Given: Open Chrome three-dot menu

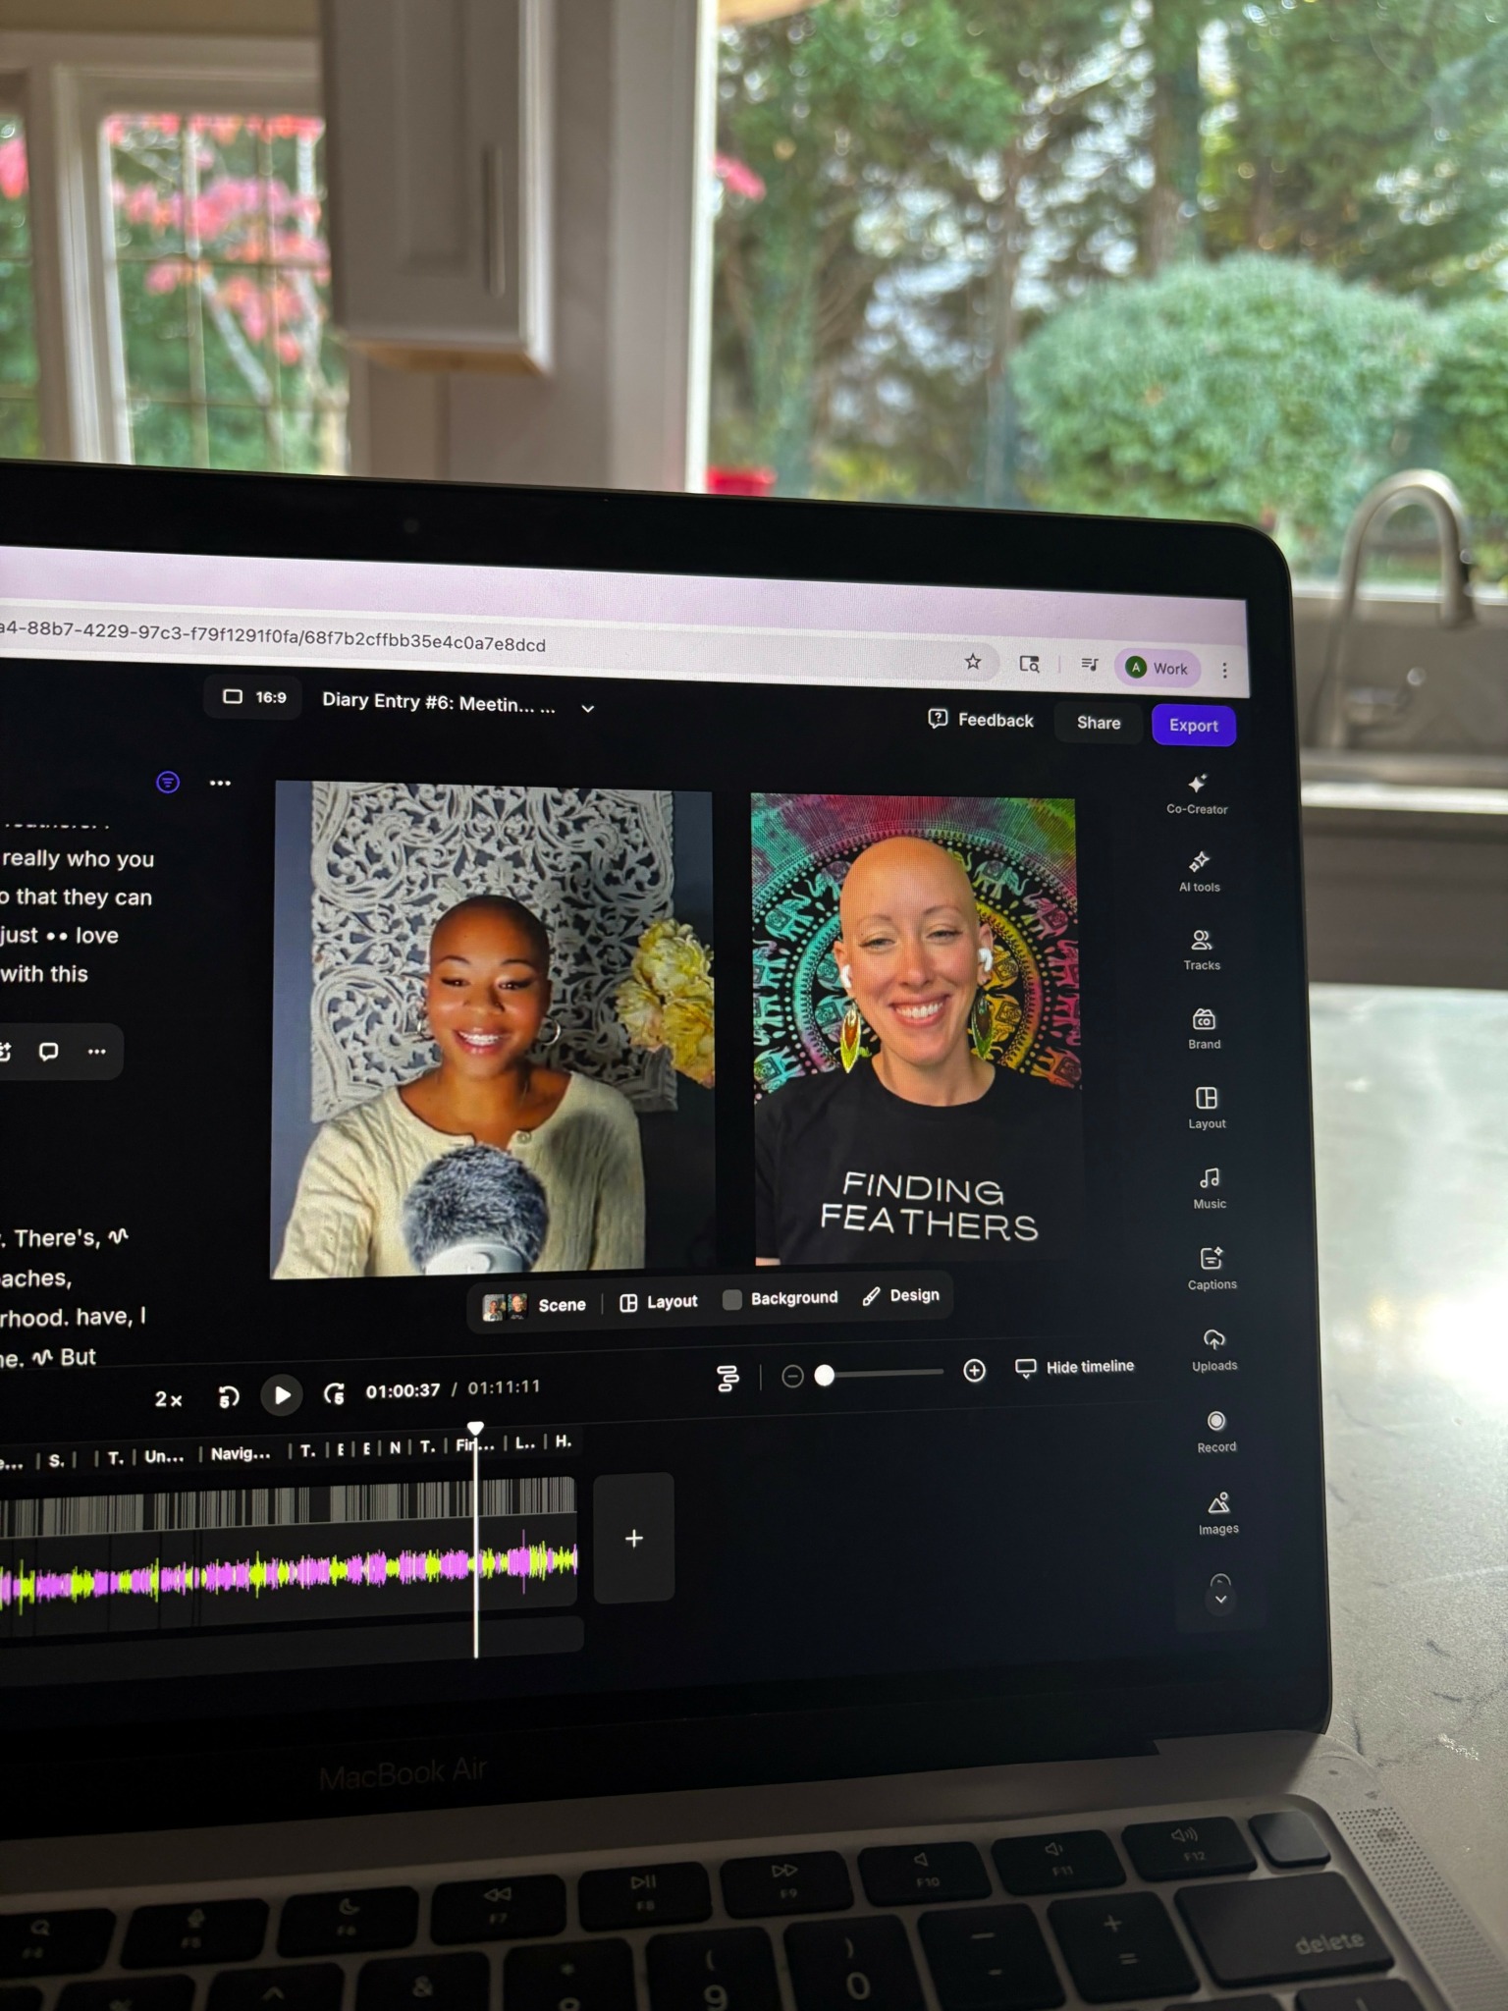Looking at the screenshot, I should point(1224,670).
